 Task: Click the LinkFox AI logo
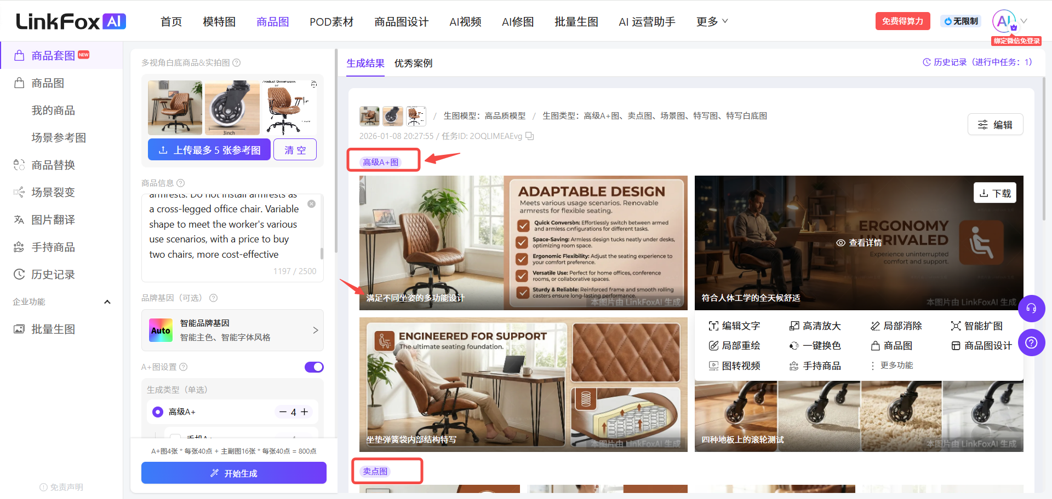(71, 21)
